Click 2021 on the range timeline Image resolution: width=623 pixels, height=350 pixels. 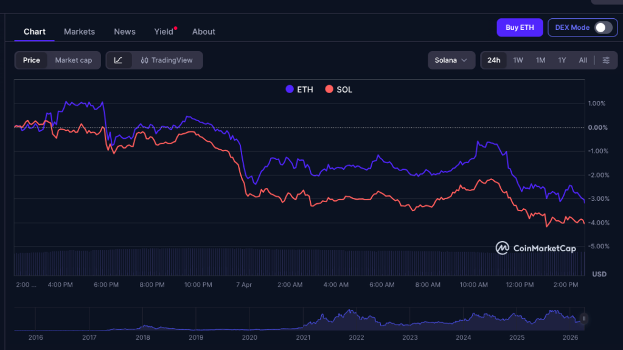pyautogui.click(x=303, y=337)
